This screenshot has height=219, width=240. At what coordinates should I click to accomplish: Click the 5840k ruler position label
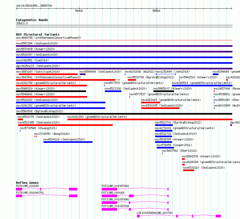click(x=79, y=11)
